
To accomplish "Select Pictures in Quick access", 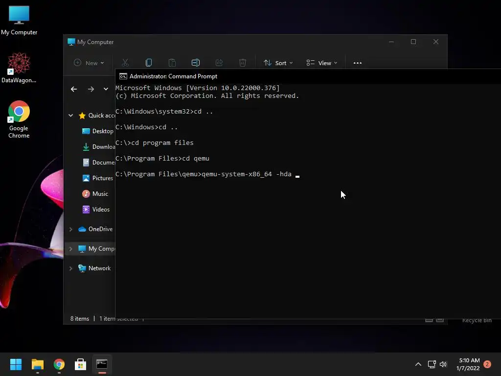I will 98,178.
